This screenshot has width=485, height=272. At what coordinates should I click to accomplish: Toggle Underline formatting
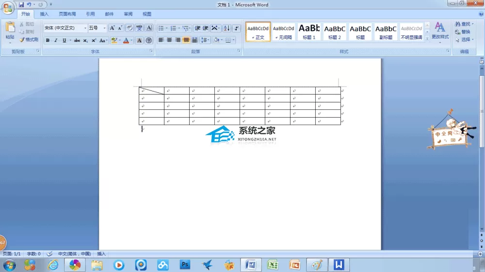[64, 41]
